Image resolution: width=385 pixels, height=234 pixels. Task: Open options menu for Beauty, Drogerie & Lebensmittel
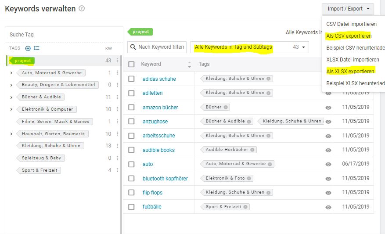117,85
